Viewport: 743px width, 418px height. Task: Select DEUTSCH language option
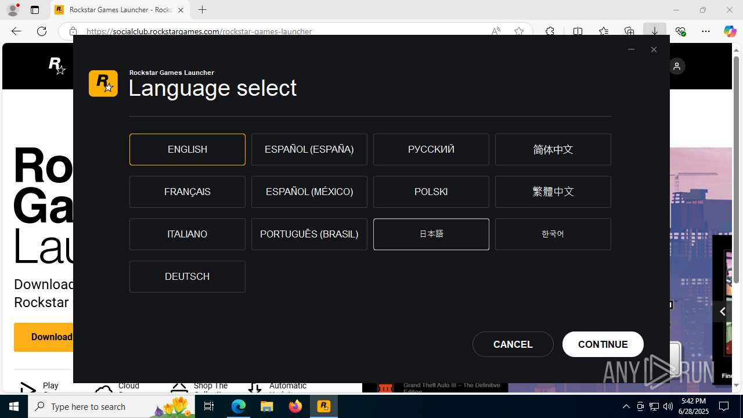pyautogui.click(x=187, y=276)
